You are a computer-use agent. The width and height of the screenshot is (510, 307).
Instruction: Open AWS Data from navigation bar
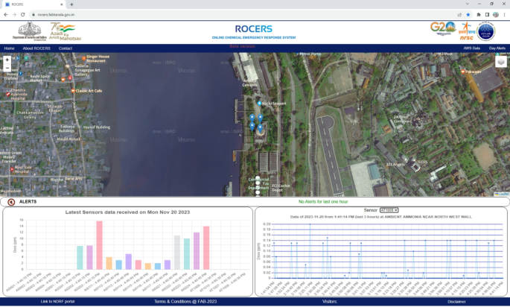click(471, 48)
